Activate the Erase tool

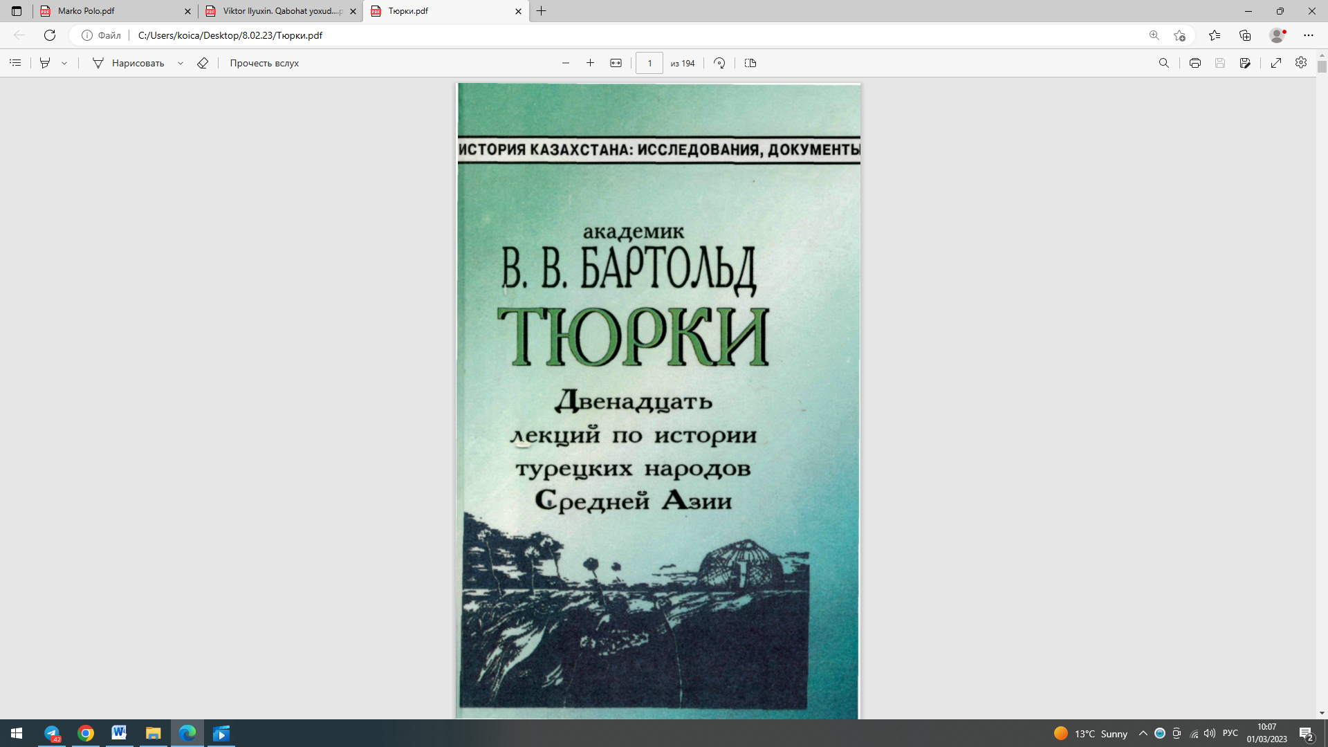(x=203, y=63)
